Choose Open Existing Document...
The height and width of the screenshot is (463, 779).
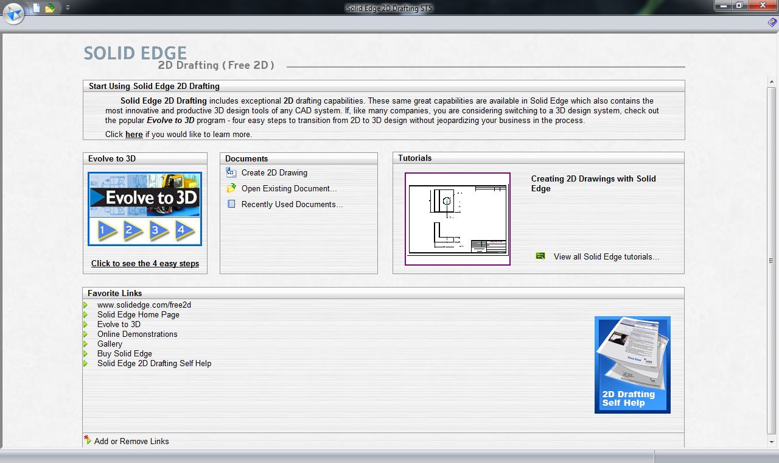point(289,188)
